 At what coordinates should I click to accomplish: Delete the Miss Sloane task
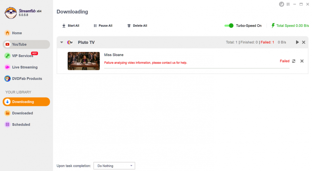pos(302,61)
